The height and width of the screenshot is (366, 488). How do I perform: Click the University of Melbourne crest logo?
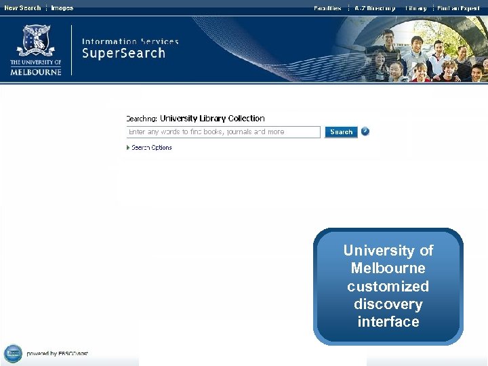[35, 50]
